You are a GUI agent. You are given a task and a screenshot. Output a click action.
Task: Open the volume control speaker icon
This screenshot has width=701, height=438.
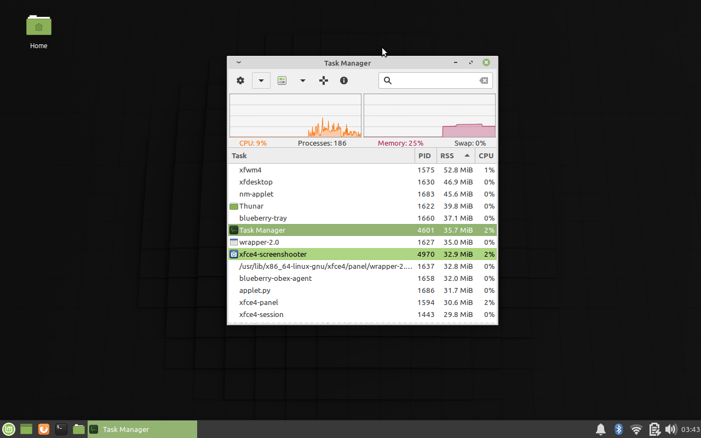point(671,429)
